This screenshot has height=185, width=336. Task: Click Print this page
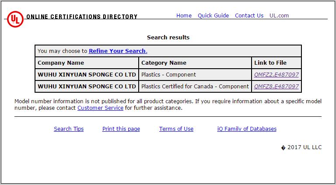click(121, 129)
